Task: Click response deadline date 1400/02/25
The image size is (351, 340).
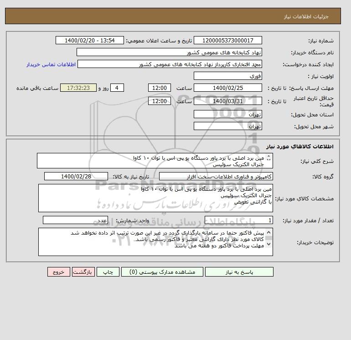Action: [227, 88]
